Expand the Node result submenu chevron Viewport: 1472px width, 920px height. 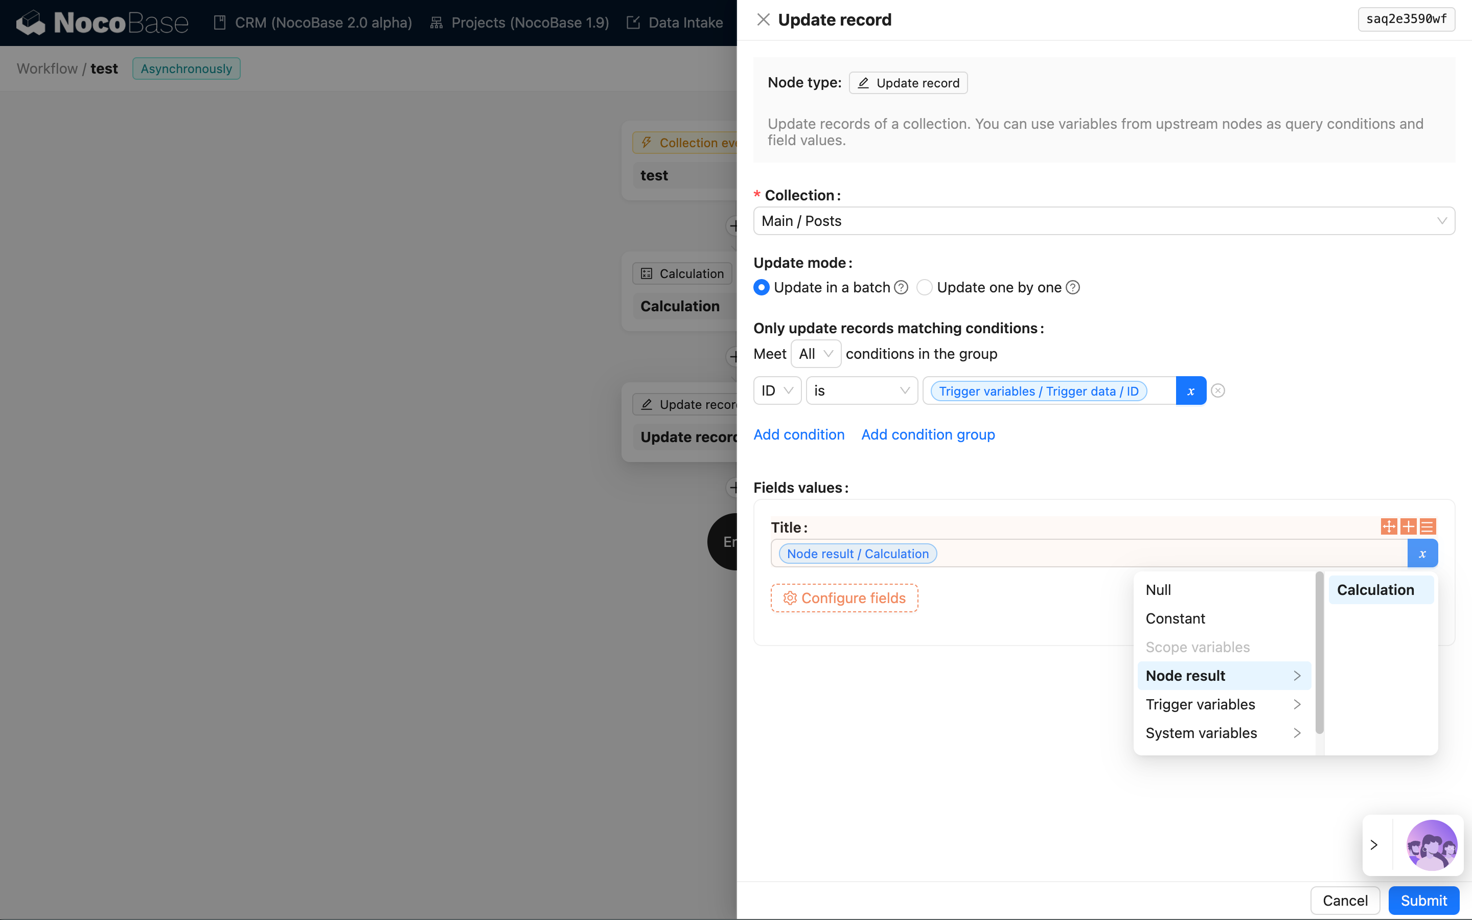(x=1297, y=675)
